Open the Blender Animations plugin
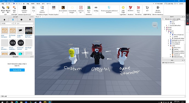 pos(158,9)
